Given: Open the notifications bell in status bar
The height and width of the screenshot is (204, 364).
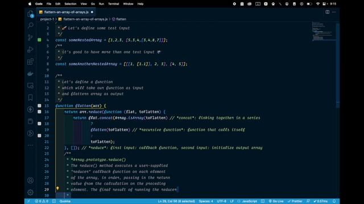Looking at the screenshot, I should tap(334, 201).
